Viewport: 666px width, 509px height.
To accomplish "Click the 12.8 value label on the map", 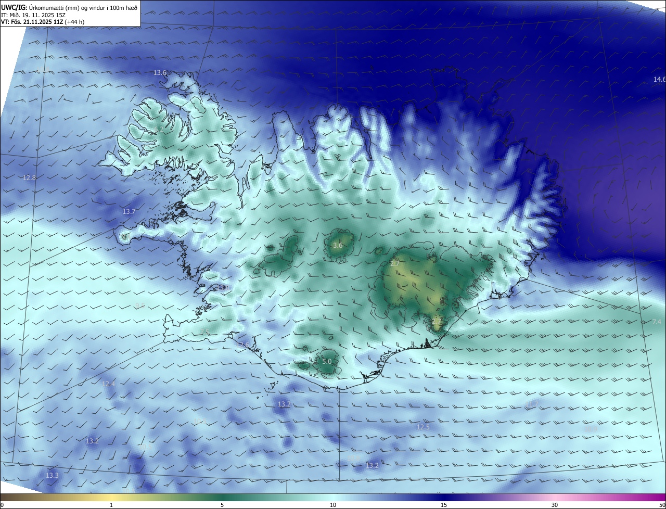I will click(x=30, y=177).
